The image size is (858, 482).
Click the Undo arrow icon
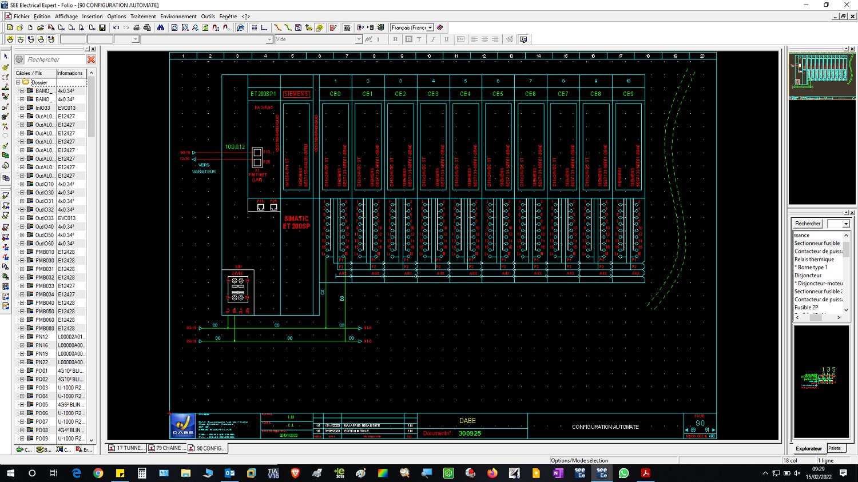(116, 27)
